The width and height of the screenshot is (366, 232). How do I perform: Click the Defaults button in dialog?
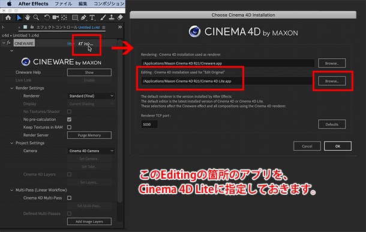tap(332, 124)
